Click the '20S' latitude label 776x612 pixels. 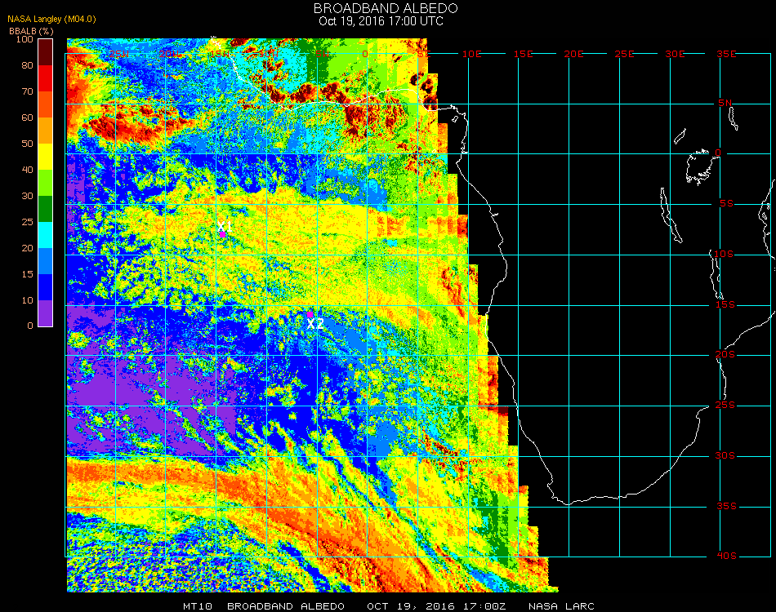pos(725,355)
